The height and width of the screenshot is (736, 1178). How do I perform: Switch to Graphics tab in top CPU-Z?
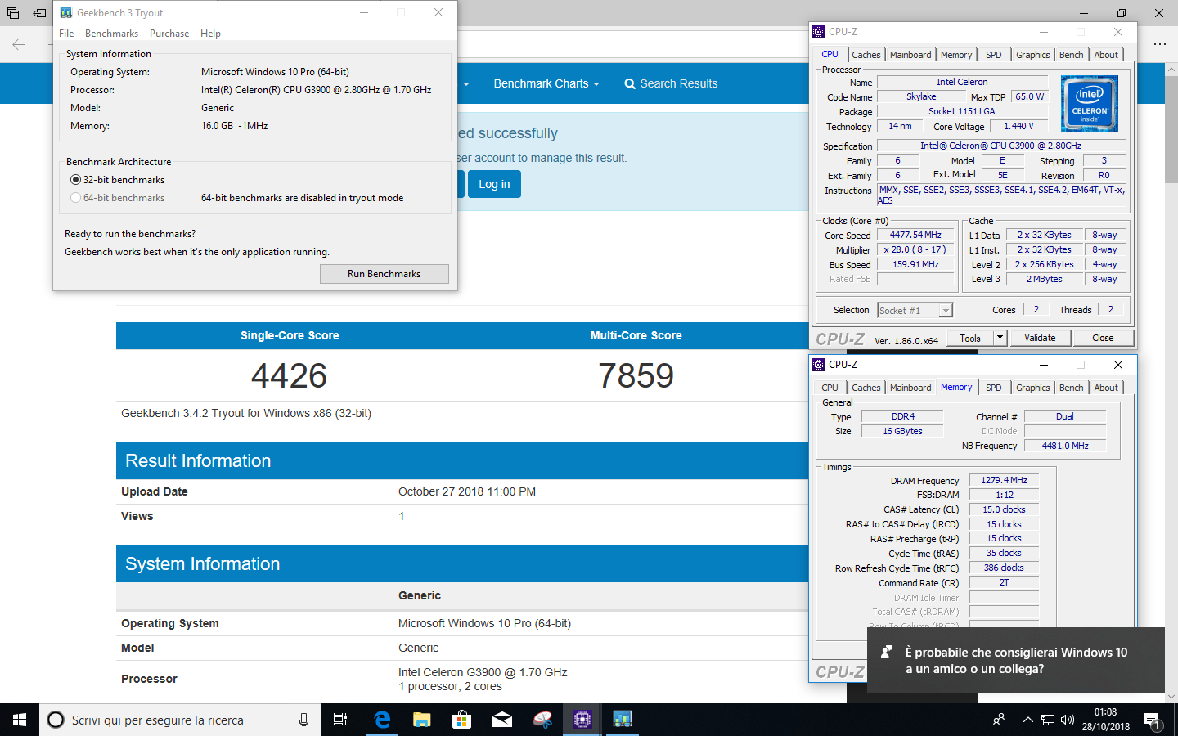[x=1033, y=55]
